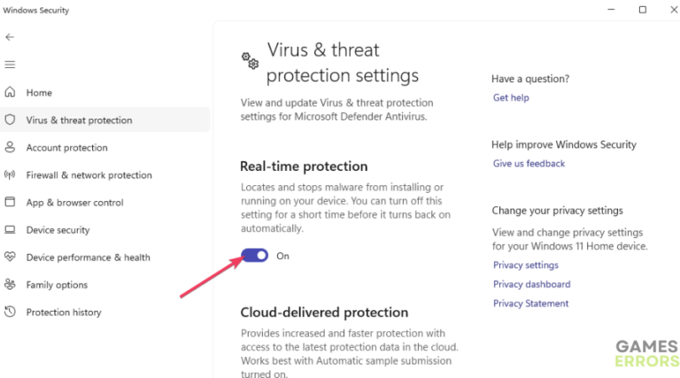680x378 pixels.
Task: Open Privacy settings link
Action: [526, 265]
